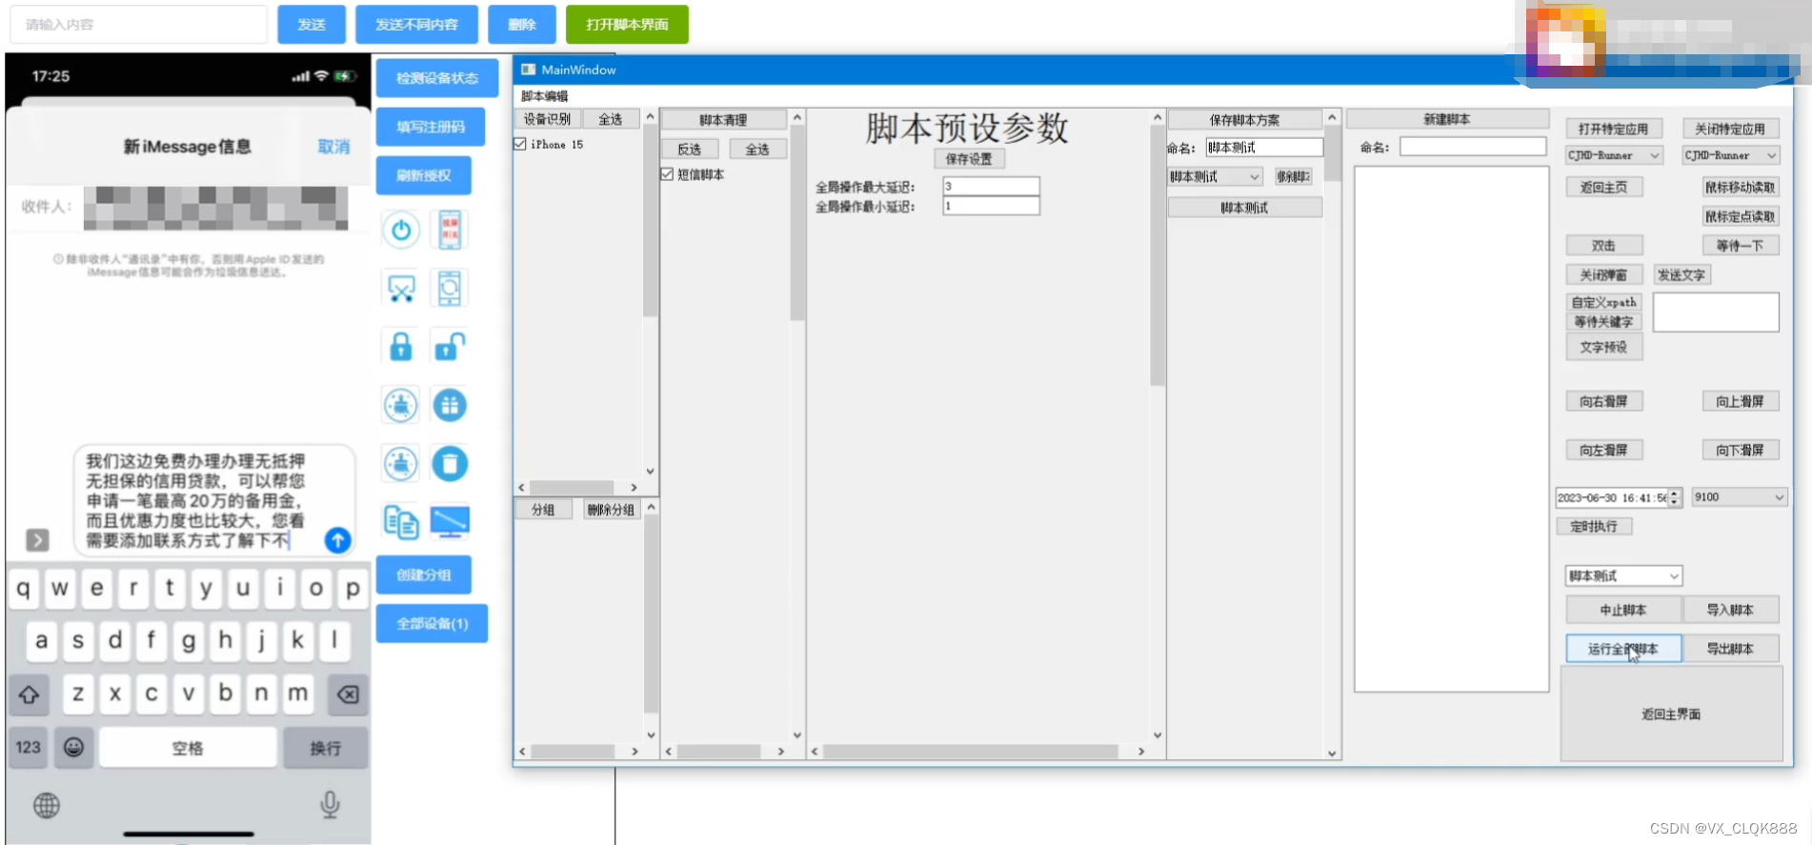The width and height of the screenshot is (1812, 845).
Task: Click the 全局操作最小延迟 input field
Action: coord(991,206)
